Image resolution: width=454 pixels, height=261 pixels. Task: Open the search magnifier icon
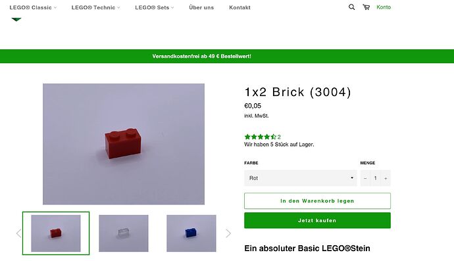click(351, 7)
